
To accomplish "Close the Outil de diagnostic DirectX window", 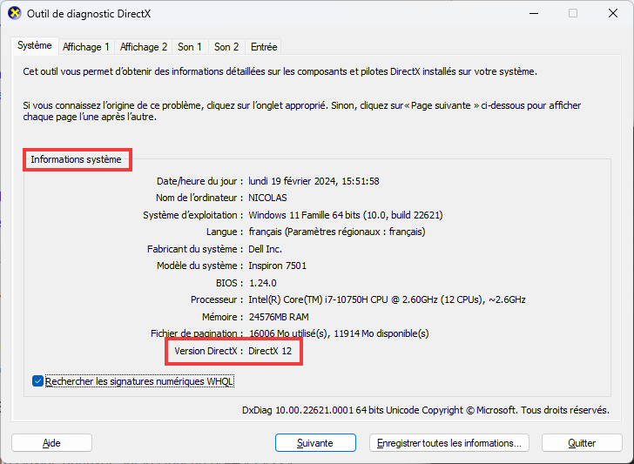I will click(x=613, y=13).
